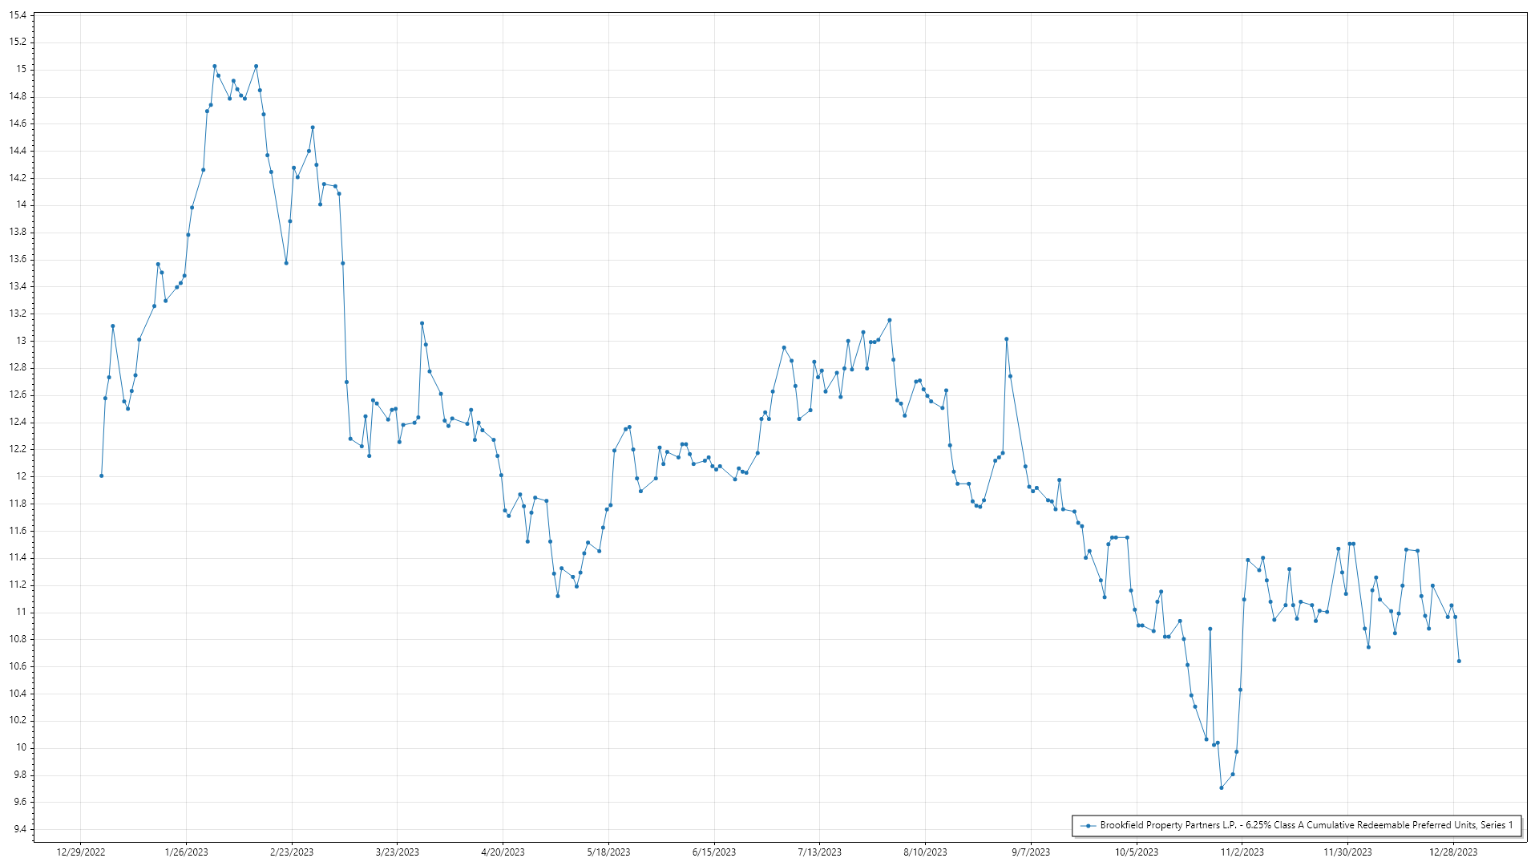Click the 11/2/2023 x-axis date label

point(1242,852)
